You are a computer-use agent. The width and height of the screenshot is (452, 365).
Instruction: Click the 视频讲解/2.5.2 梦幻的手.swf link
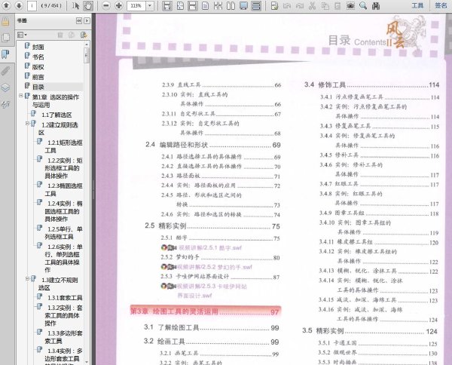coord(214,267)
